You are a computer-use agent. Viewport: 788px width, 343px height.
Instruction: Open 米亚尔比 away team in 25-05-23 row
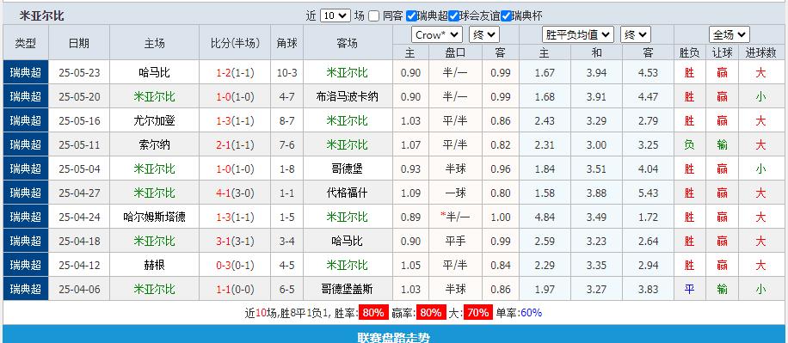click(x=347, y=73)
